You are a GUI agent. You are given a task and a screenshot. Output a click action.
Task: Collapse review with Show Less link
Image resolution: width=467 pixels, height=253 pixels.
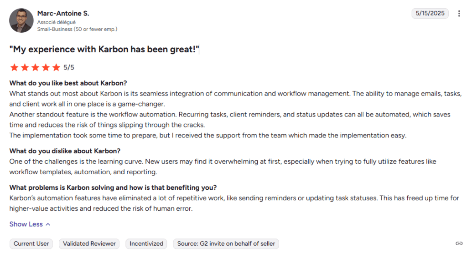26,224
